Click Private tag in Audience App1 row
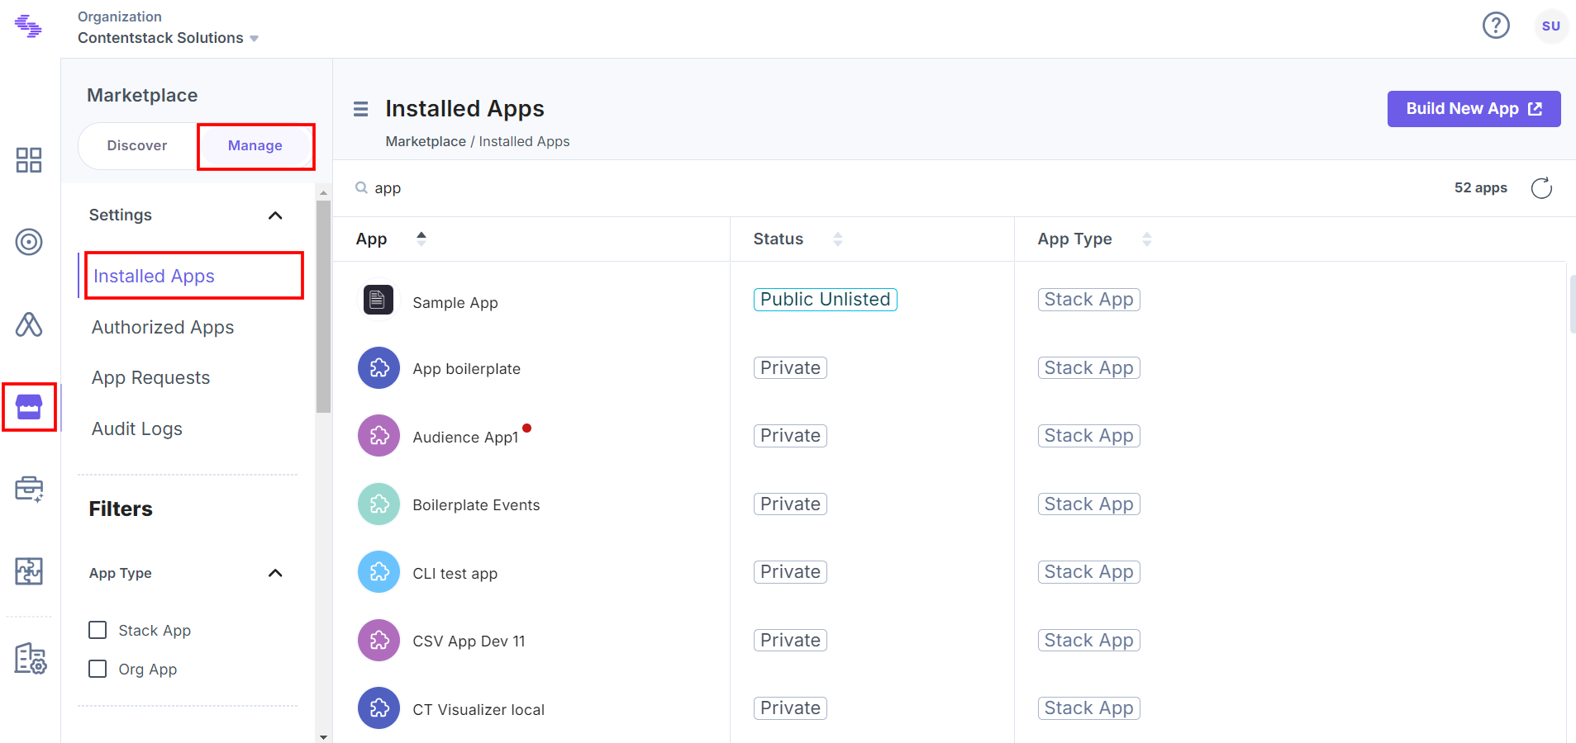The width and height of the screenshot is (1576, 743). click(790, 436)
